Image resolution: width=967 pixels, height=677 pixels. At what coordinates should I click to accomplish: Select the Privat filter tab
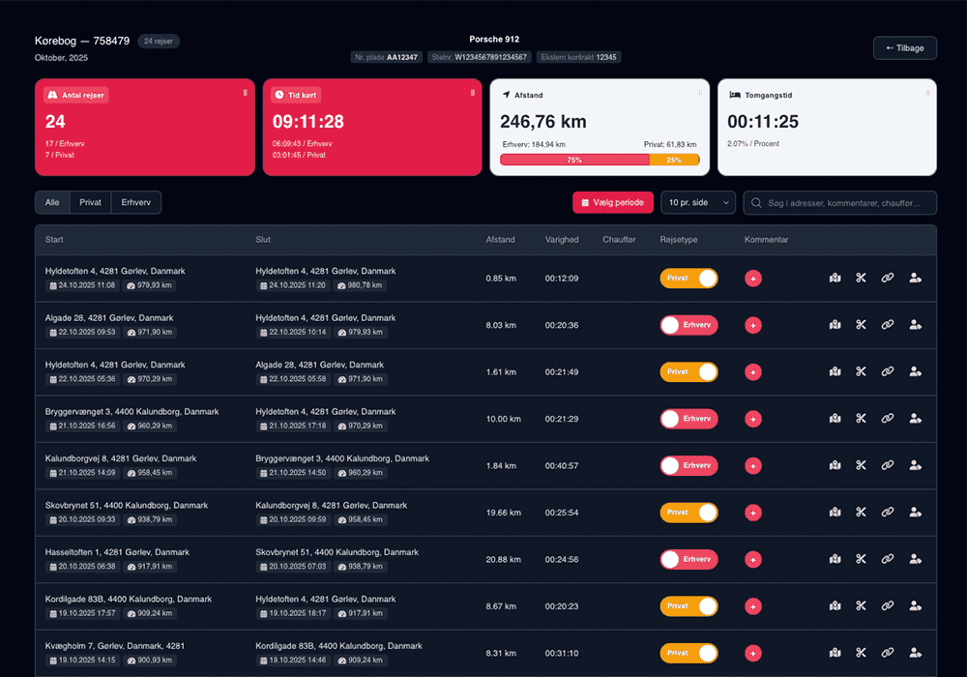(89, 202)
